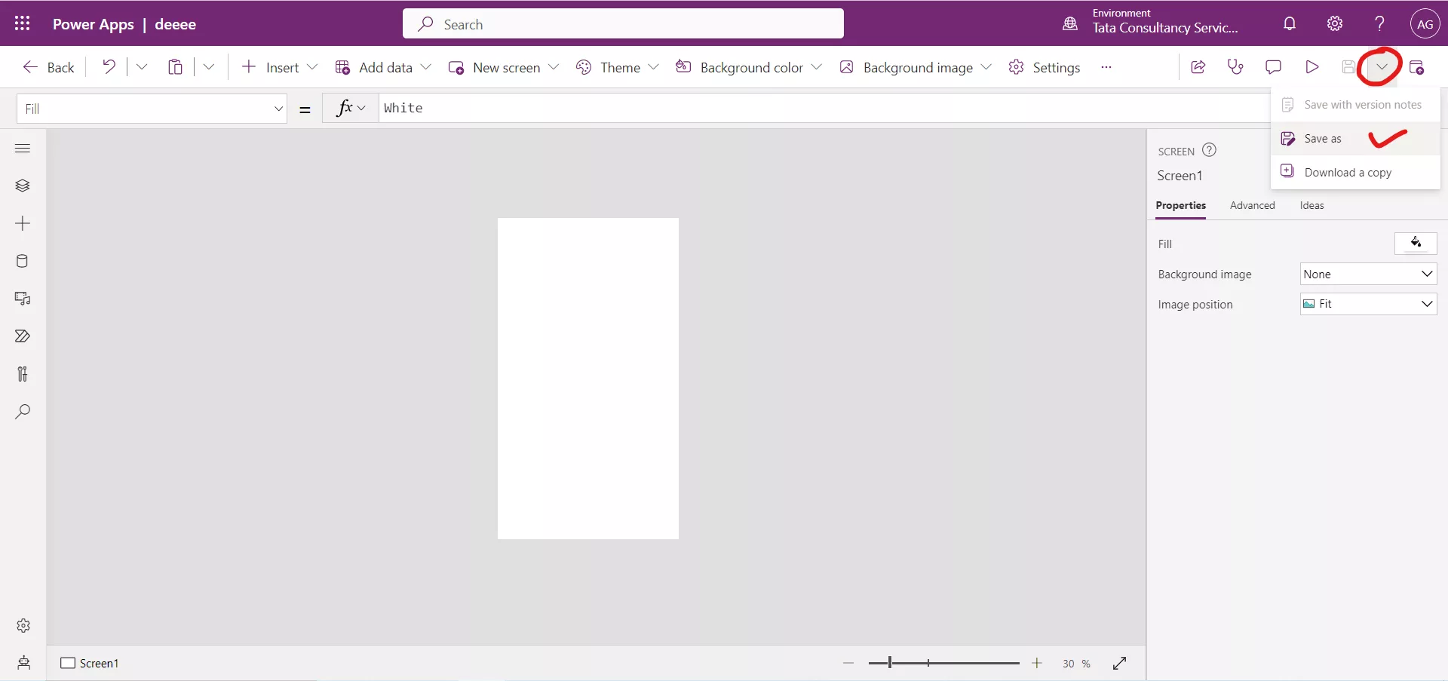
Task: Click the Search input field
Action: pos(623,24)
